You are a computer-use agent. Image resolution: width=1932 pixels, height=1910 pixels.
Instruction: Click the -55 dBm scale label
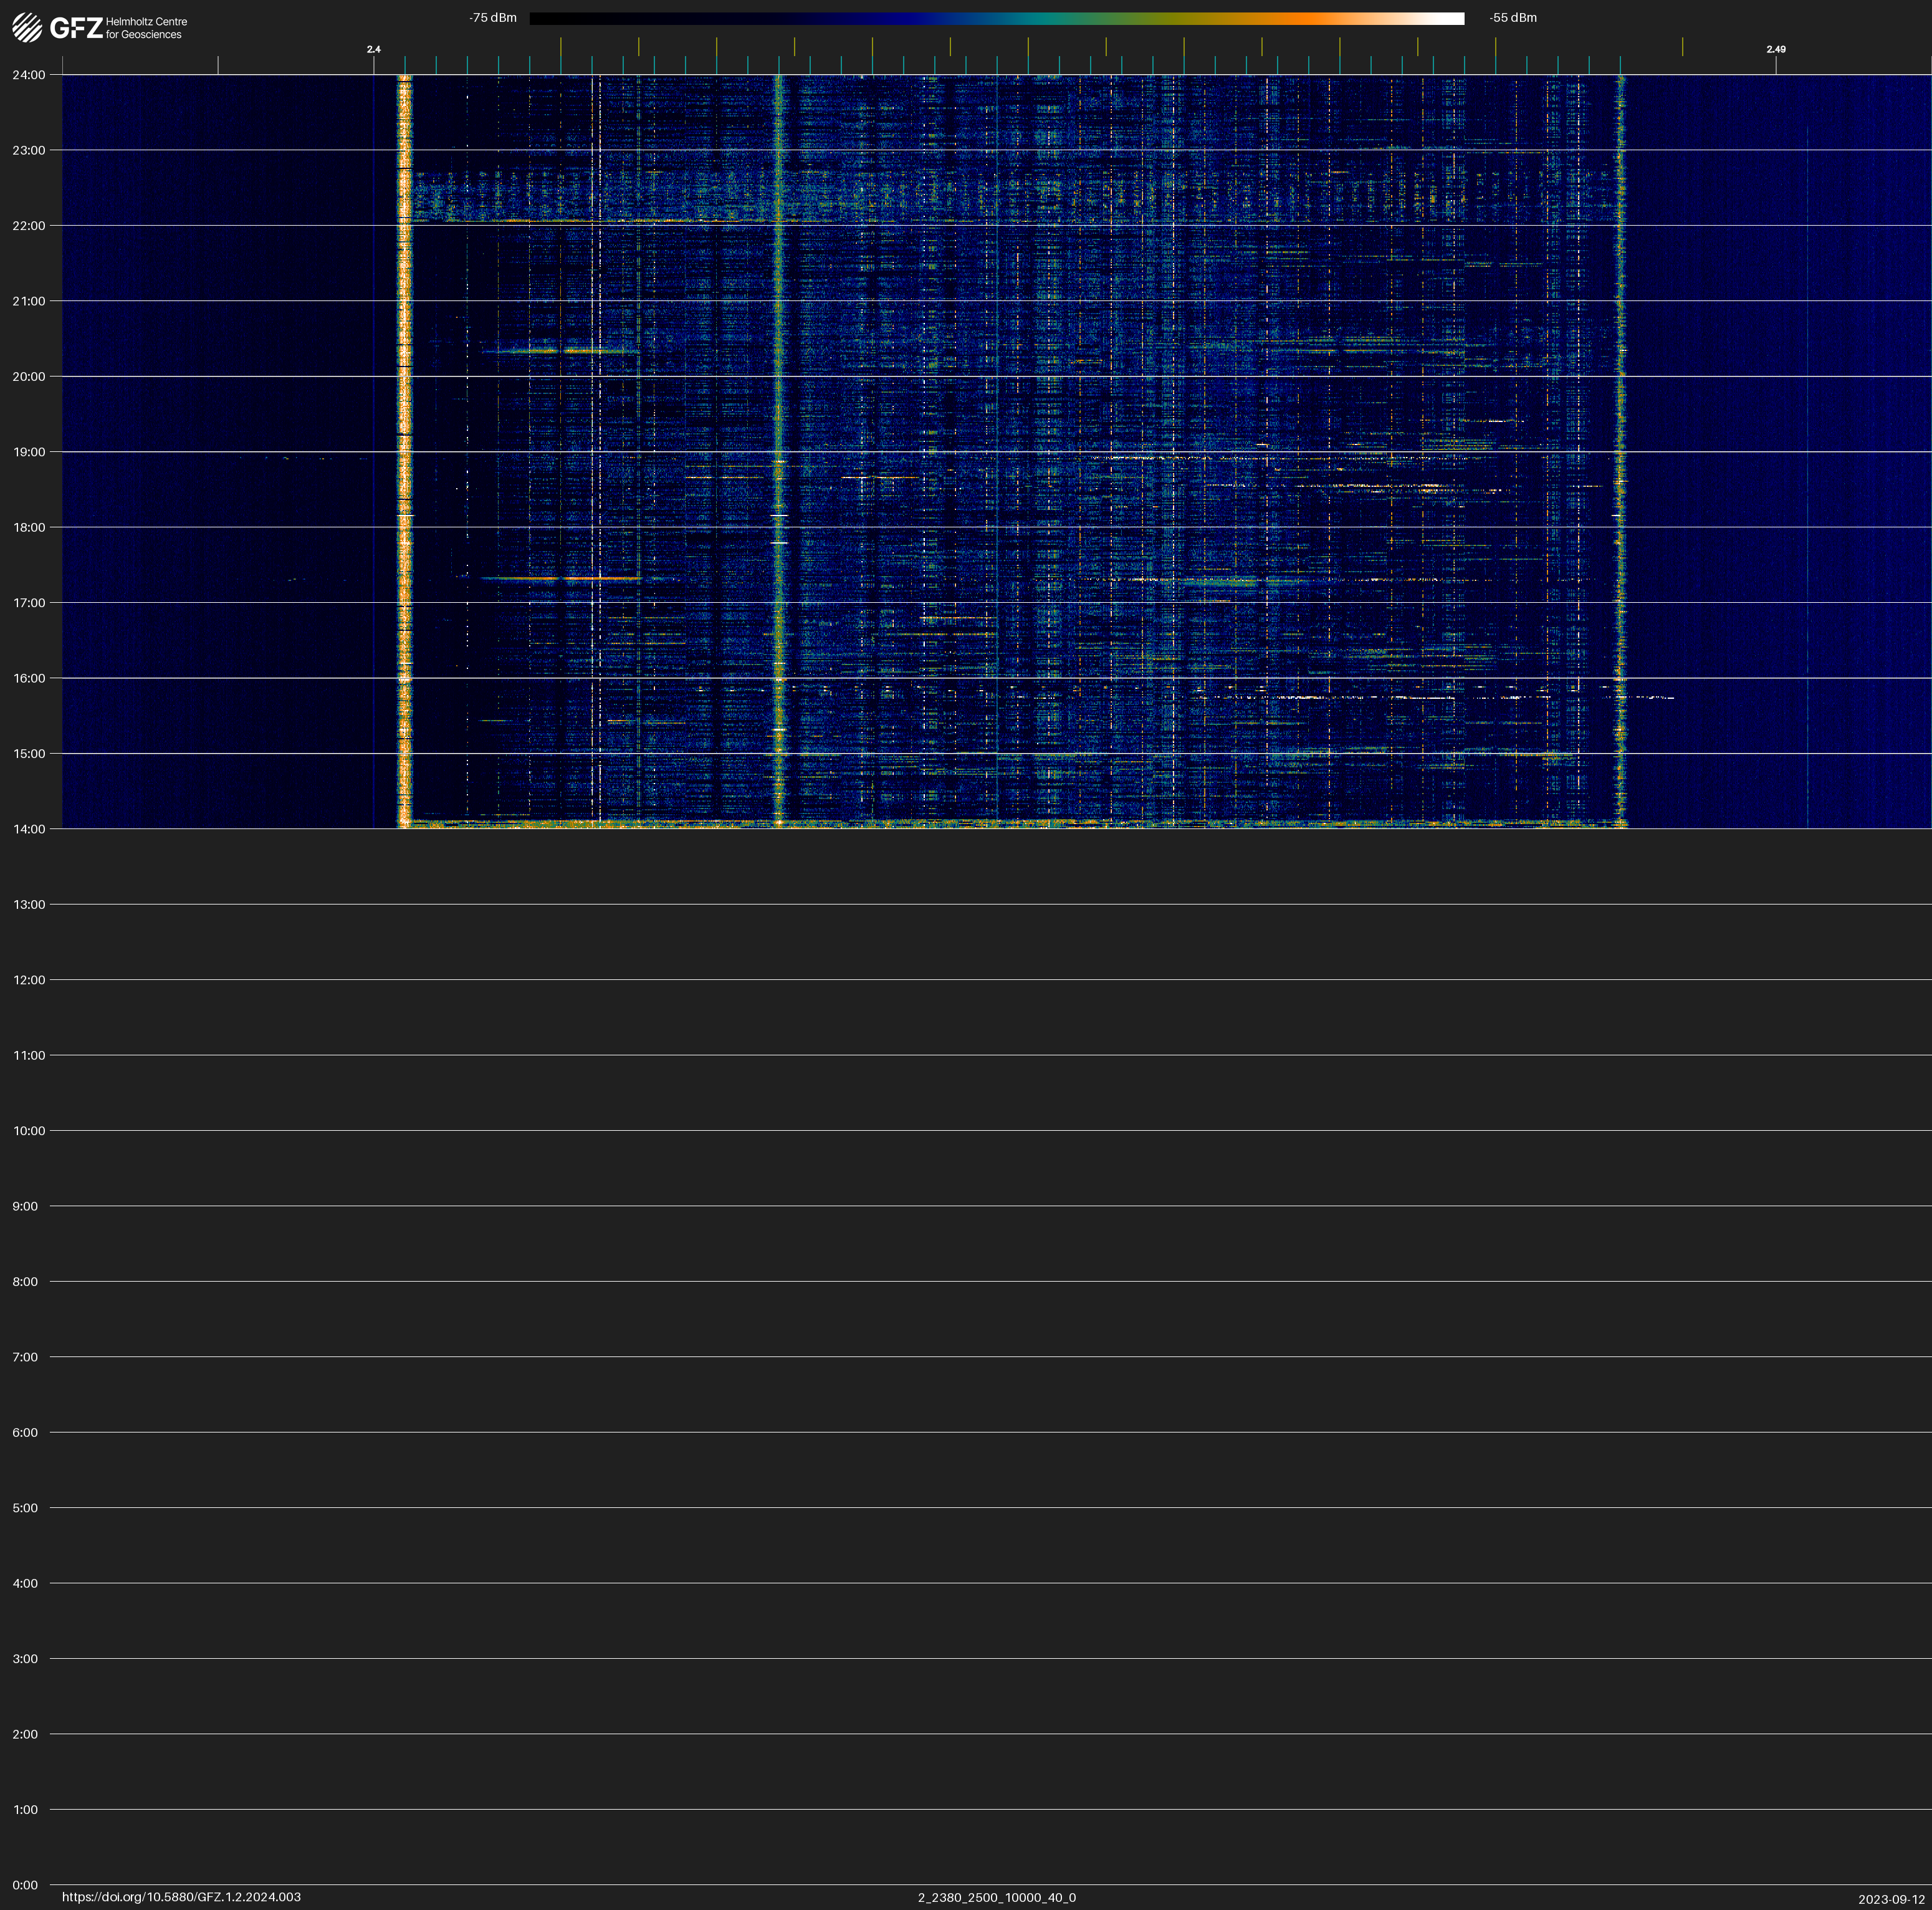click(x=1512, y=18)
